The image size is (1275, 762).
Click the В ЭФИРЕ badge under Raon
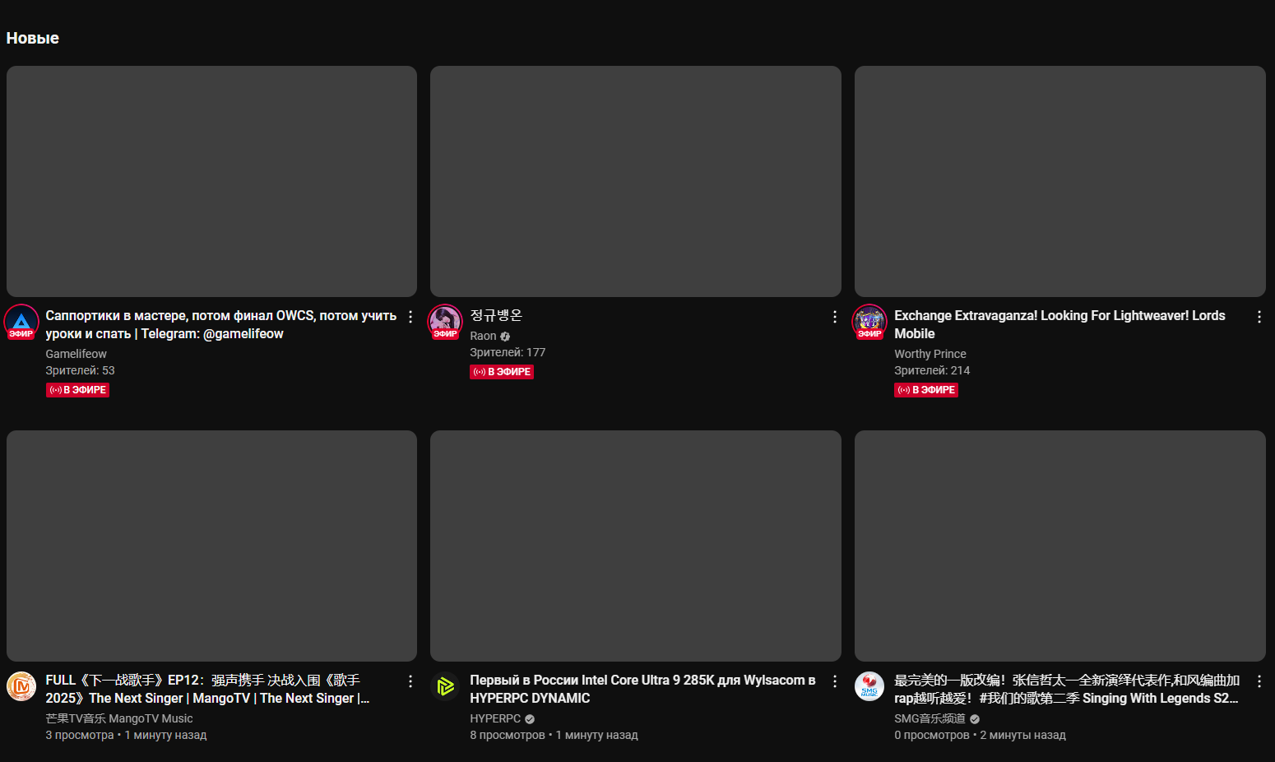coord(502,372)
